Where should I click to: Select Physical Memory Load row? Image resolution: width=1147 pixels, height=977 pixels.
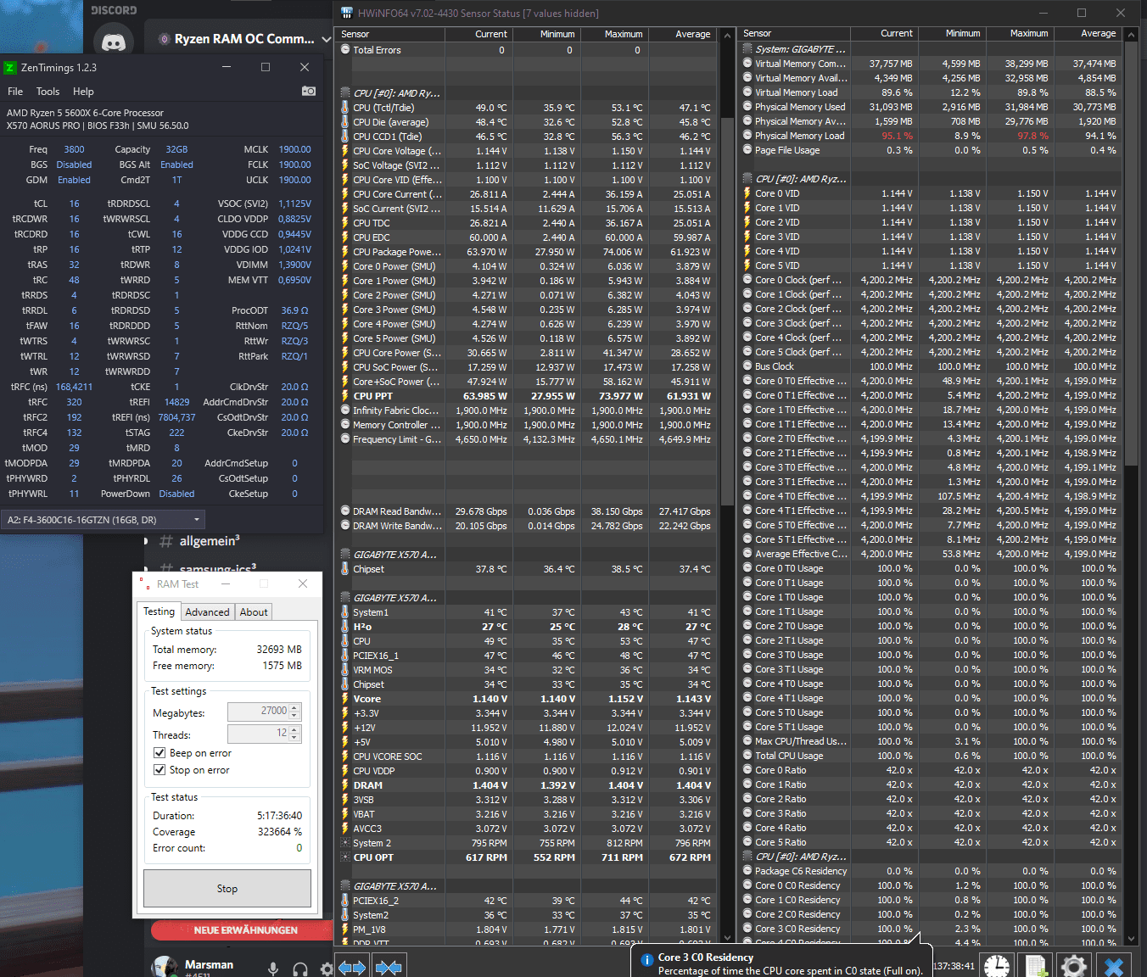tap(930, 136)
